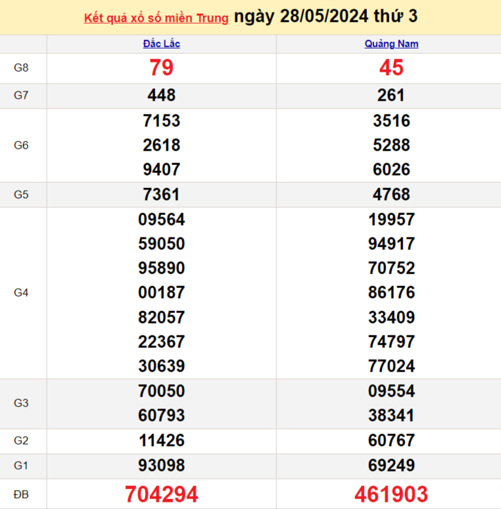501x509 pixels.
Task: Click Đắc Lắc special prize 704294
Action: (x=161, y=494)
